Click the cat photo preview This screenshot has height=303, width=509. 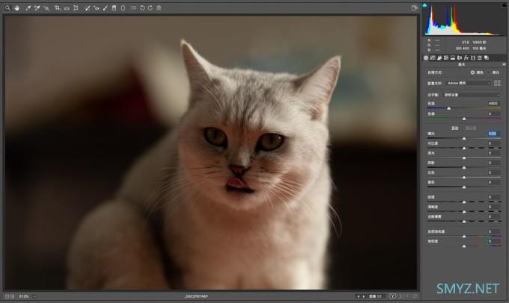point(210,152)
